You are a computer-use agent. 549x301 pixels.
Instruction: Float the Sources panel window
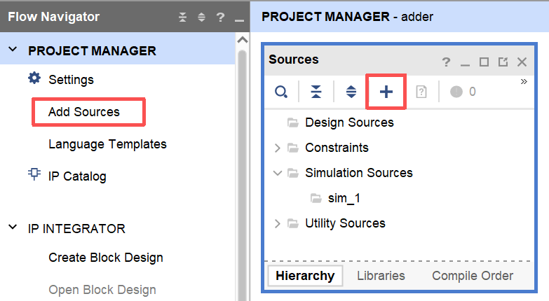tap(503, 62)
